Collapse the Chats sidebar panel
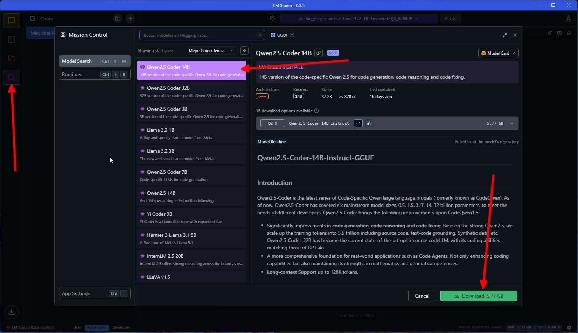This screenshot has width=578, height=333. 33,19
